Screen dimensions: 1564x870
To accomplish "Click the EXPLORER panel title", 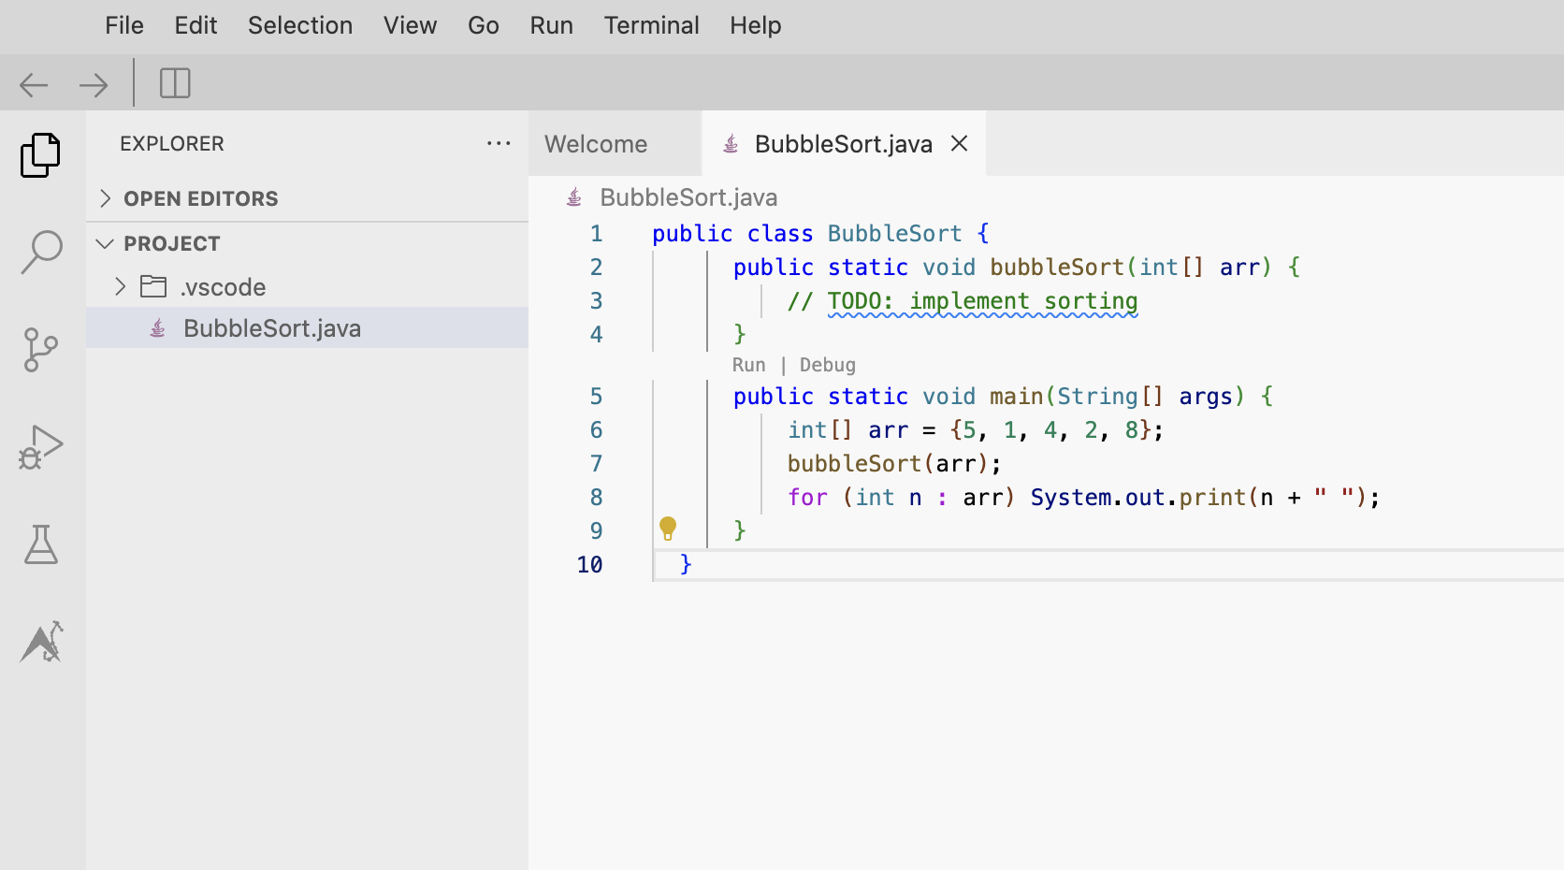I will (172, 143).
